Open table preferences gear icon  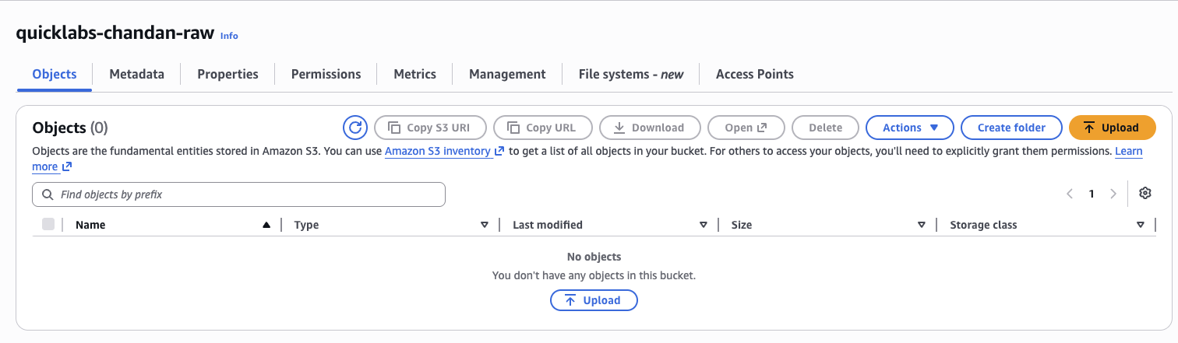1145,194
